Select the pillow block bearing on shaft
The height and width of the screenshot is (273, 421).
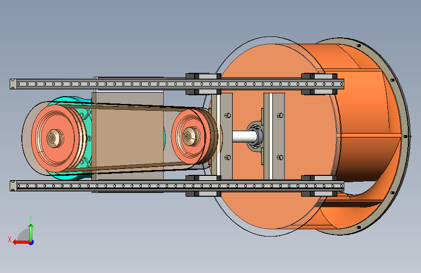[x=255, y=137]
